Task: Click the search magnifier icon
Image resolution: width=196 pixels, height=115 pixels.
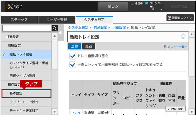Action: (x=55, y=28)
